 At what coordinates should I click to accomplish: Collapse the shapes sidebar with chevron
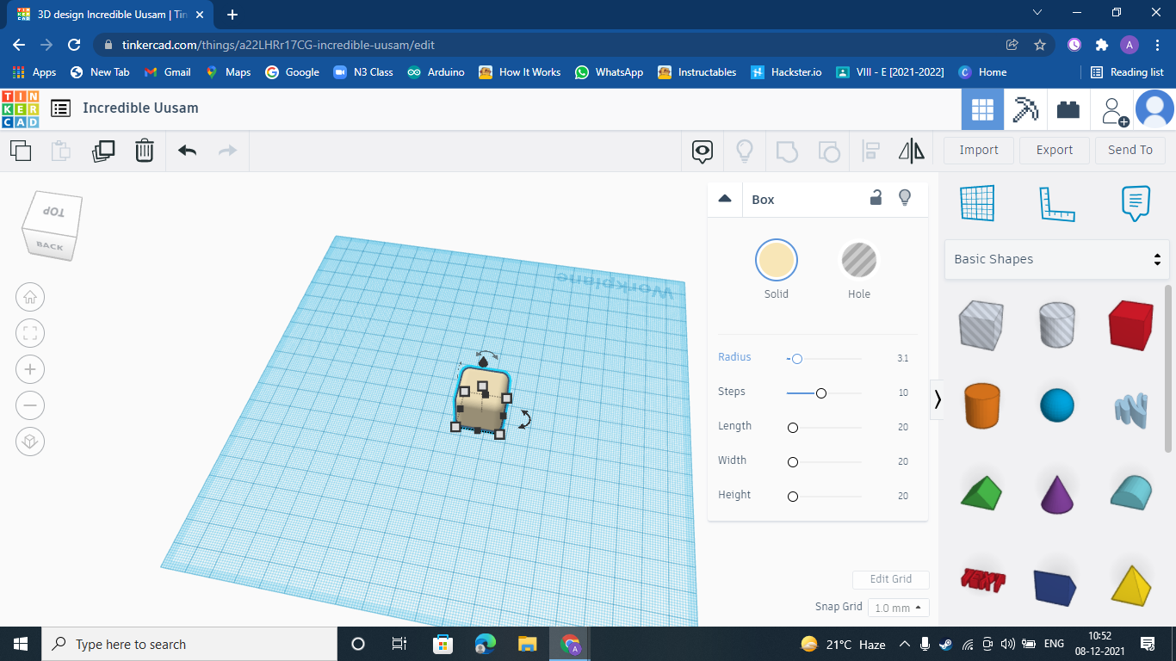coord(938,399)
